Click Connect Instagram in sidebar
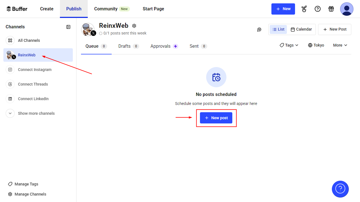This screenshot has width=360, height=202. [x=35, y=69]
